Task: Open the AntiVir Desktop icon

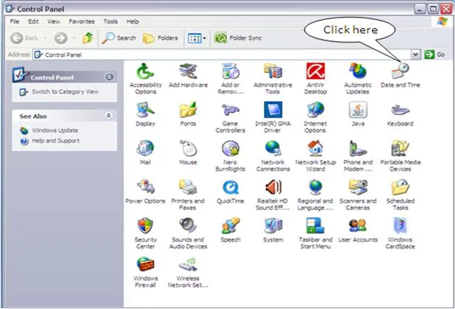Action: (x=315, y=79)
